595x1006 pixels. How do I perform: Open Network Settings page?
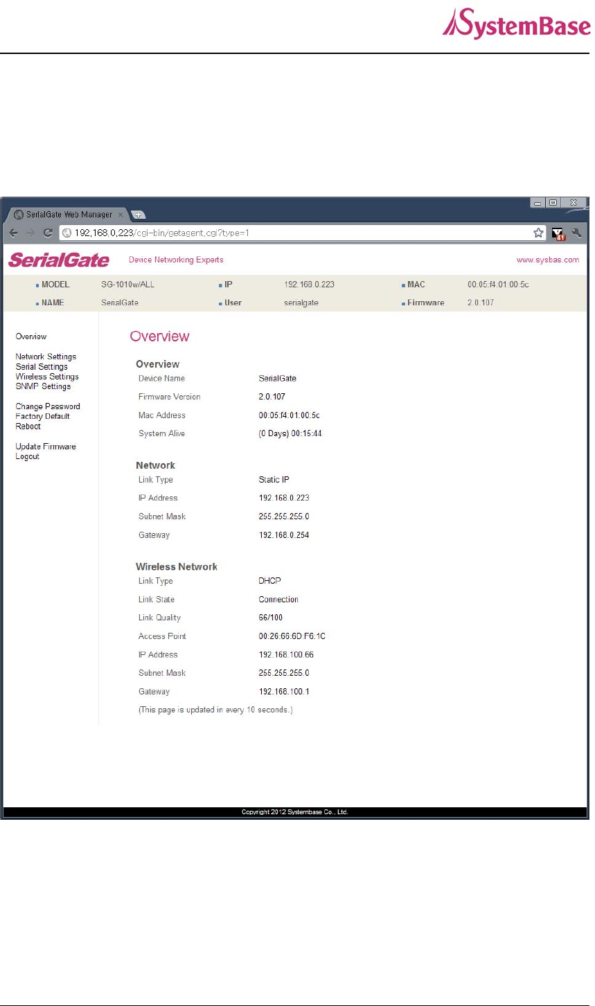click(x=46, y=357)
